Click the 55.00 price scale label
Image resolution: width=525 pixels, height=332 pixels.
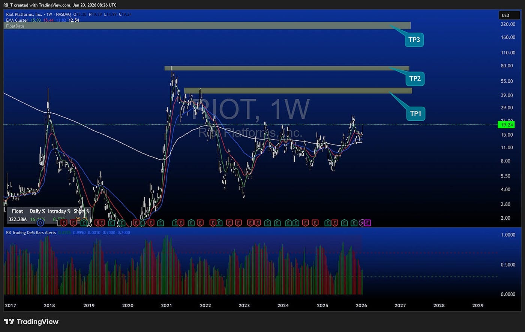click(507, 81)
